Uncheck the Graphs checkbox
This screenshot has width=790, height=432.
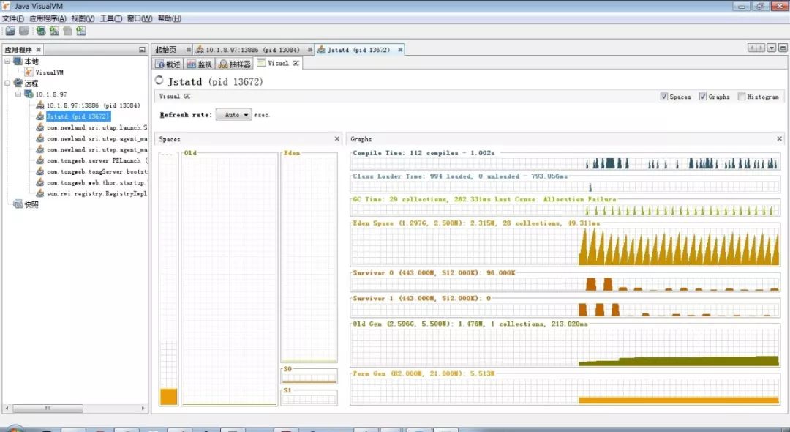tap(703, 96)
